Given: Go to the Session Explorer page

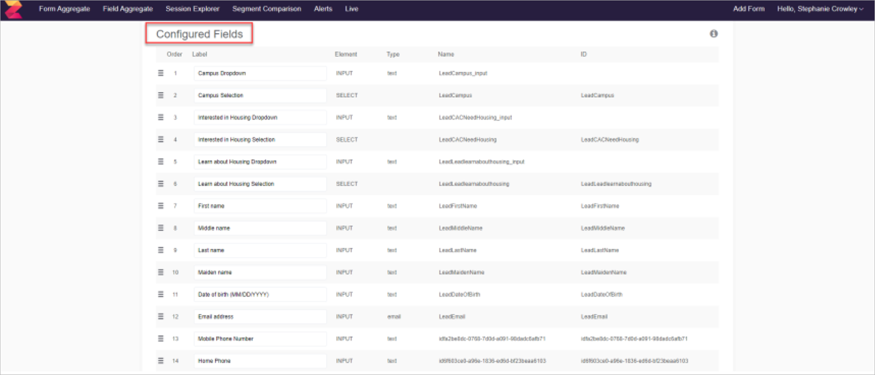Looking at the screenshot, I should coord(192,9).
